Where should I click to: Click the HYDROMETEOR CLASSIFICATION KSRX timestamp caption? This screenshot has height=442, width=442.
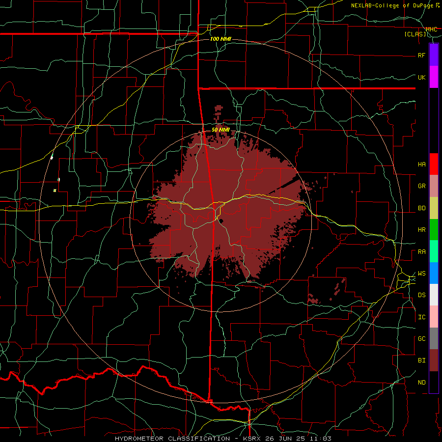coord(223,439)
